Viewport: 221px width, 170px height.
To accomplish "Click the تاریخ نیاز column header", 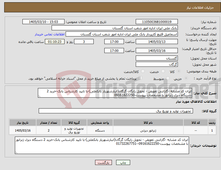I will (23, 123).
